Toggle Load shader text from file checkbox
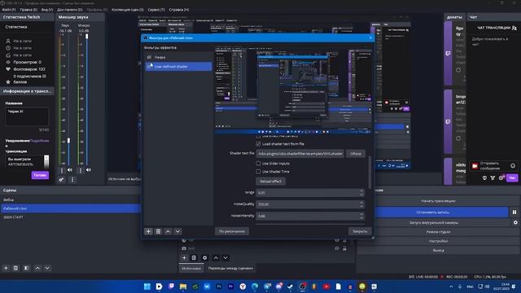 click(258, 144)
